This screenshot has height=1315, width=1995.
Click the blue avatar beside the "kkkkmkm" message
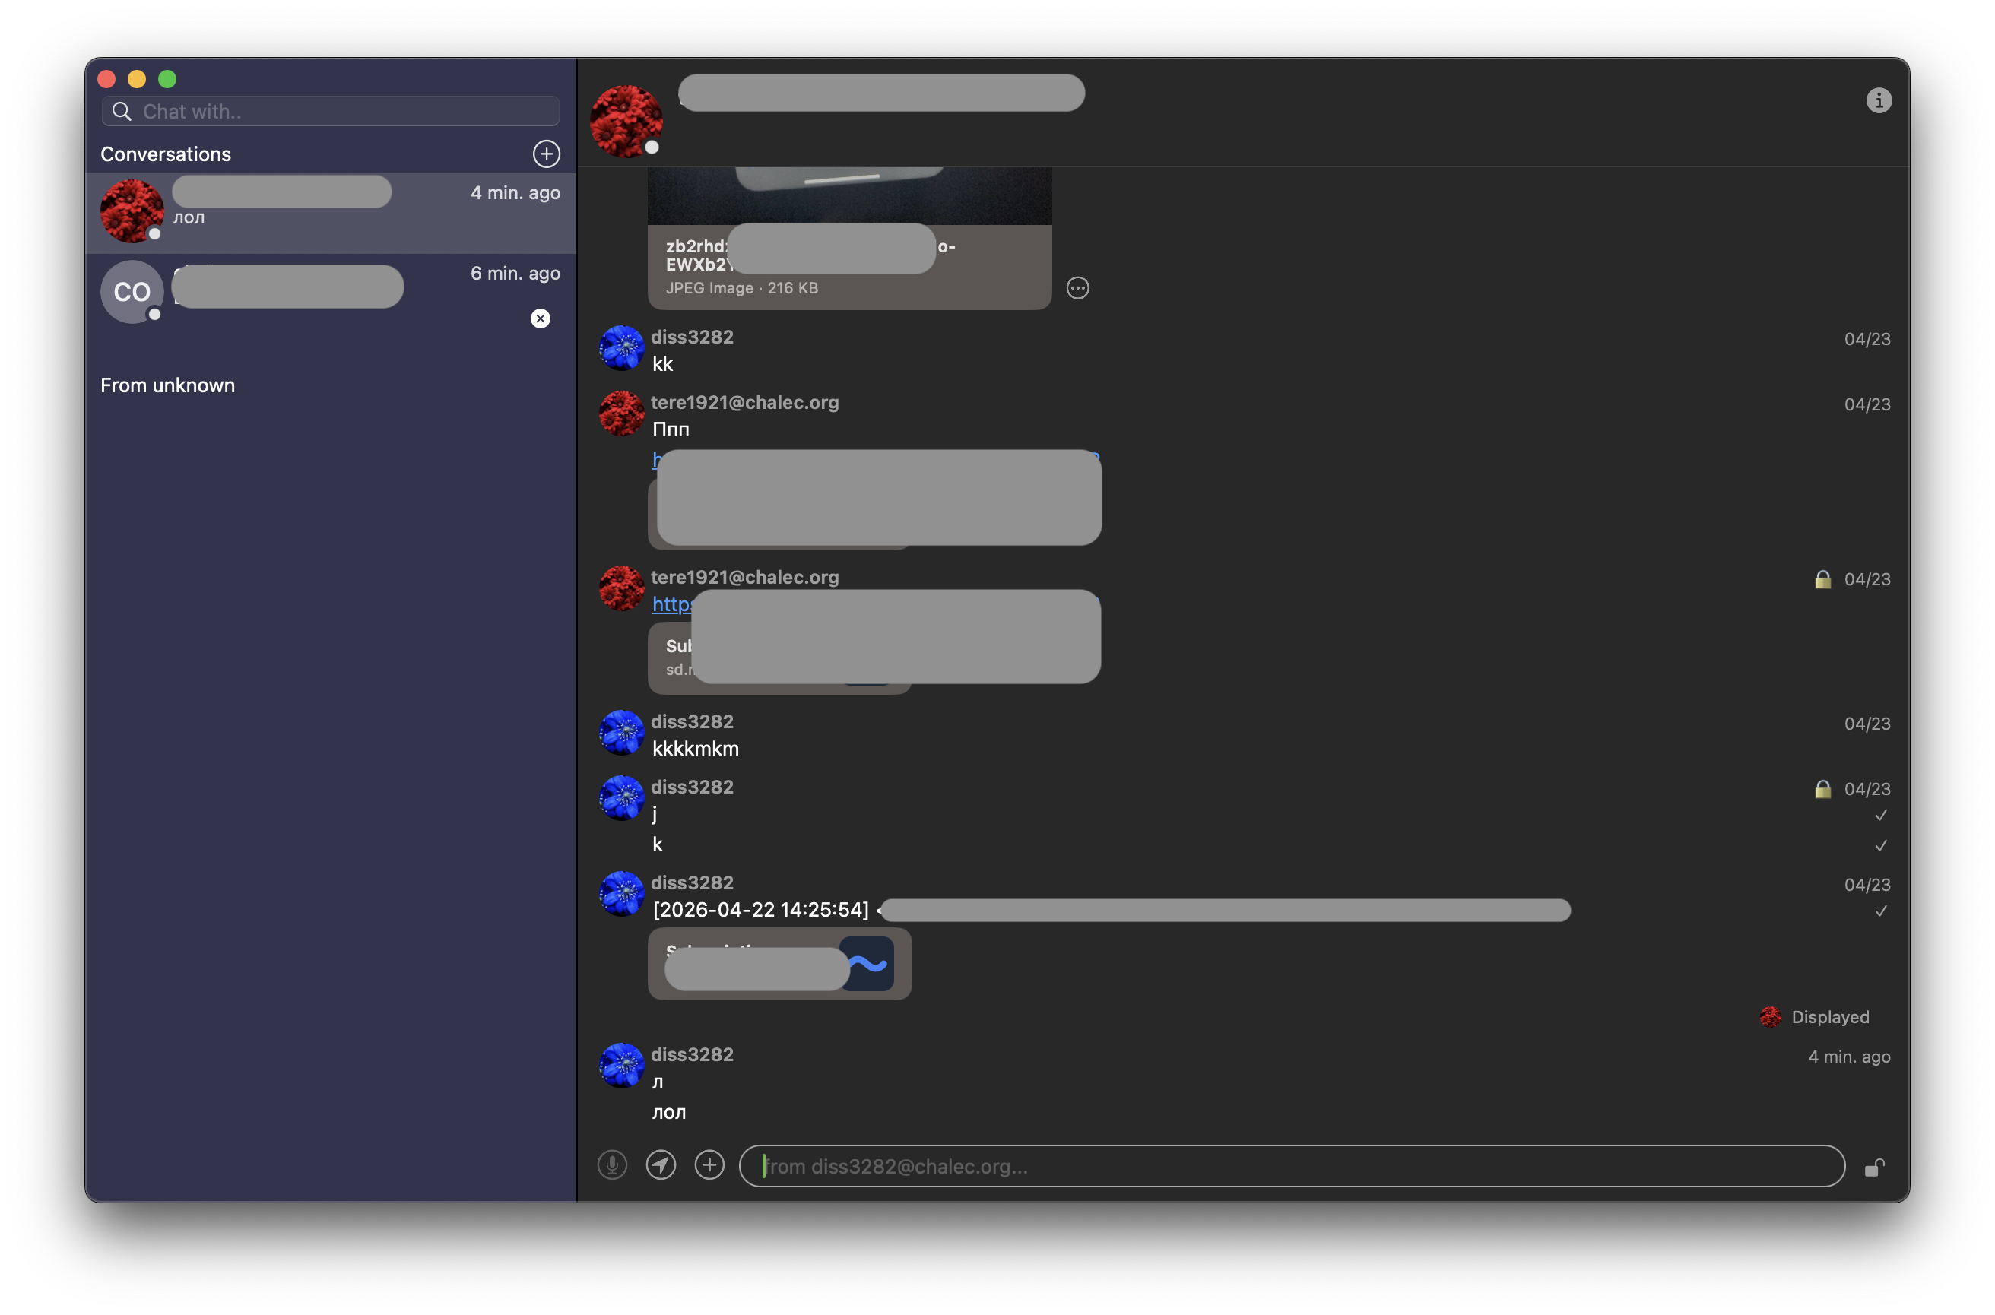tap(621, 732)
